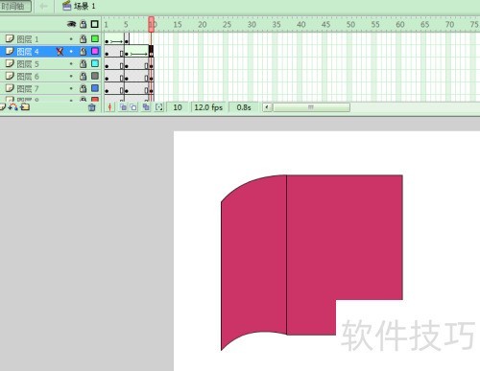Screen dimensions: 480x371
Task: Toggle lock icon of 图层 6
Action: click(84, 76)
